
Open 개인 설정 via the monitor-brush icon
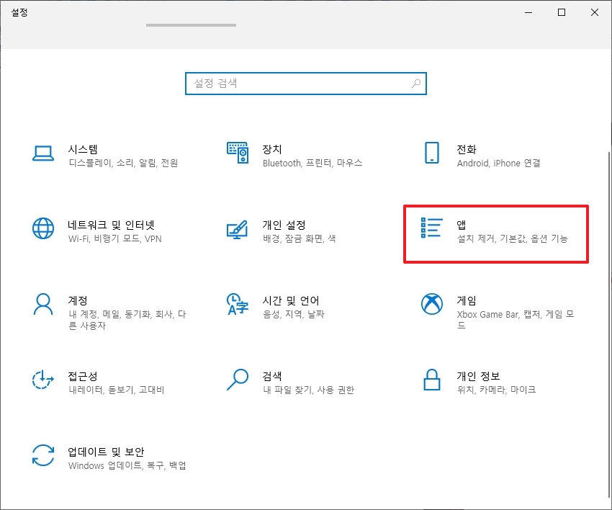[x=238, y=228]
